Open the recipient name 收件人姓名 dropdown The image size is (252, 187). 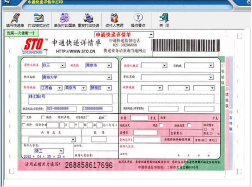point(164,65)
